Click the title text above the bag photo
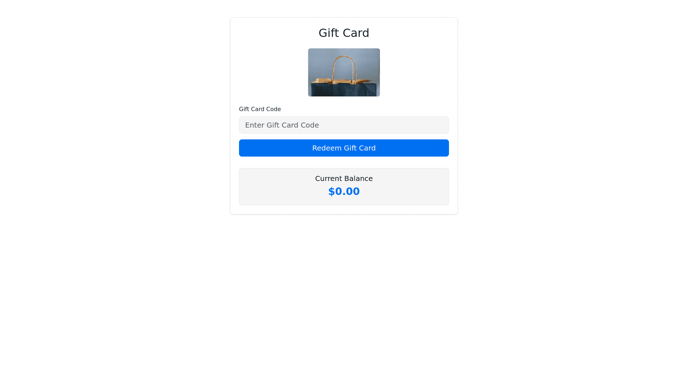The width and height of the screenshot is (688, 387). (344, 33)
